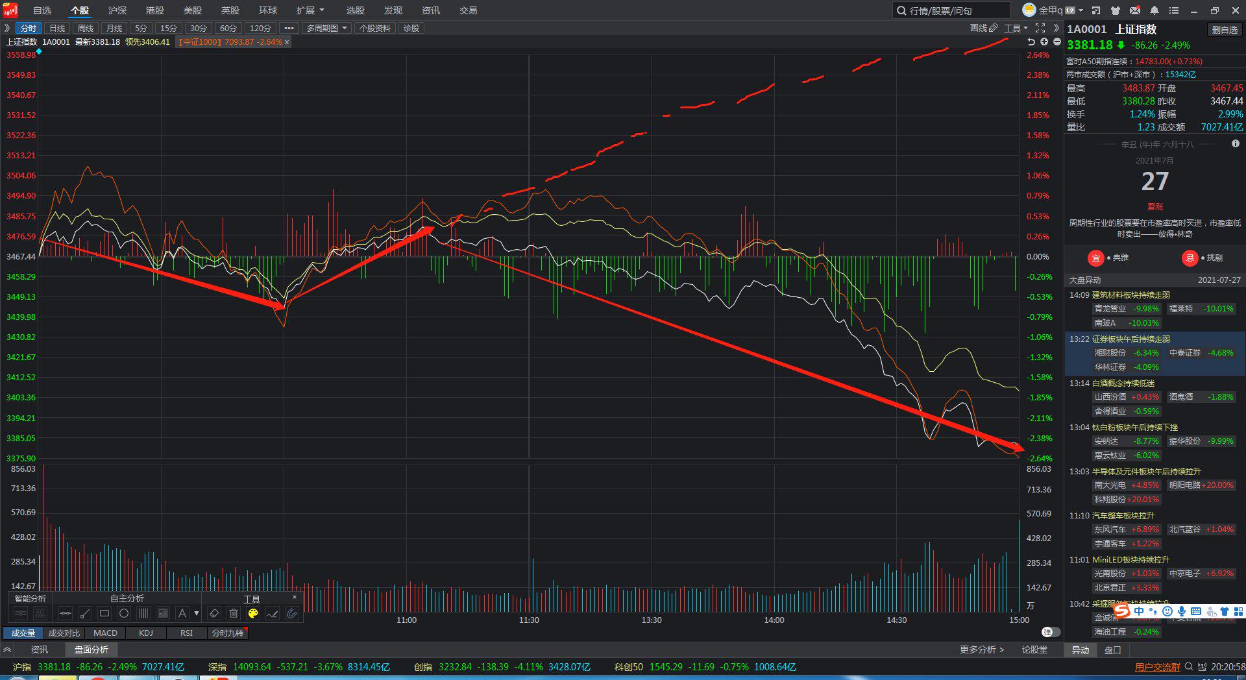Select the MACD indicator tab
The width and height of the screenshot is (1246, 680).
tap(105, 633)
